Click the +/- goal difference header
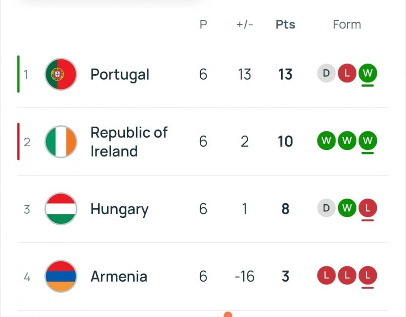The image size is (406, 317). click(x=245, y=24)
